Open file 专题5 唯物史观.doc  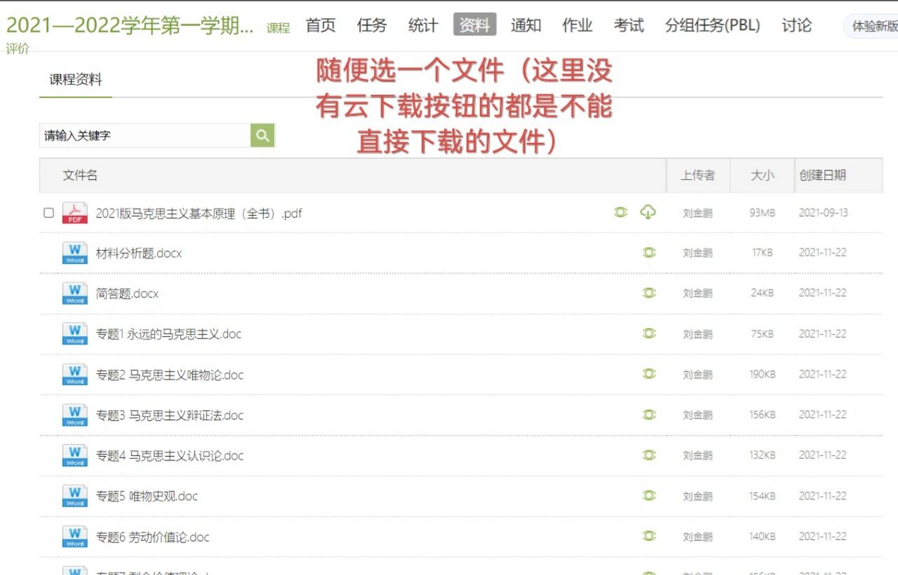coord(147,496)
